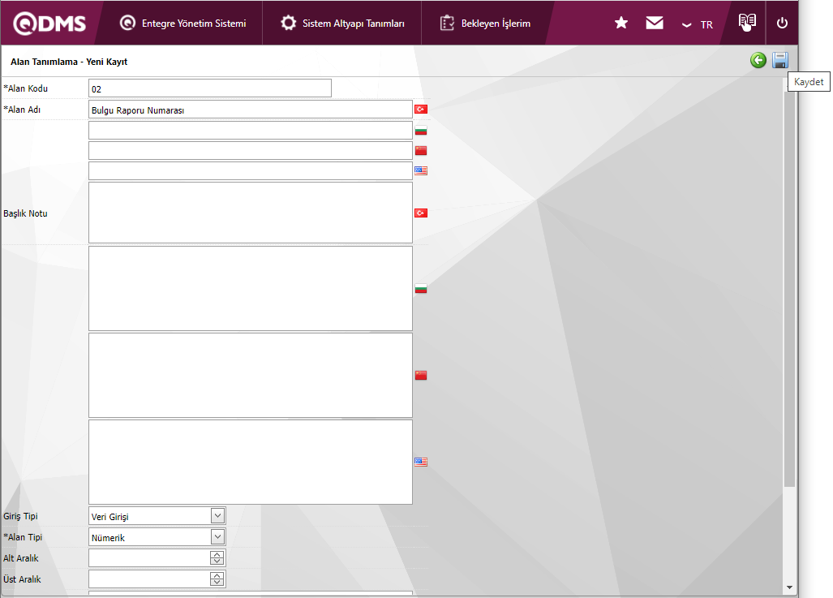Click the Kaydet floppy disk icon
This screenshot has width=833, height=598.
pyautogui.click(x=780, y=60)
